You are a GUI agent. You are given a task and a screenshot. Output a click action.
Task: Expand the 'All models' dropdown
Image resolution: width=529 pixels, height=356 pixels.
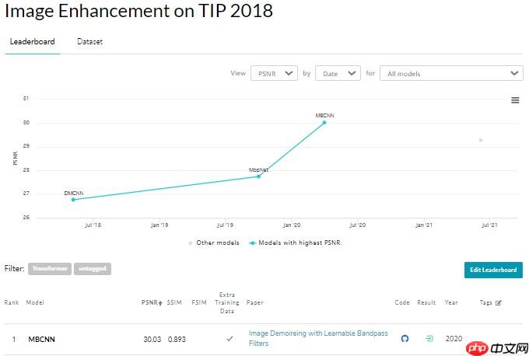[451, 73]
